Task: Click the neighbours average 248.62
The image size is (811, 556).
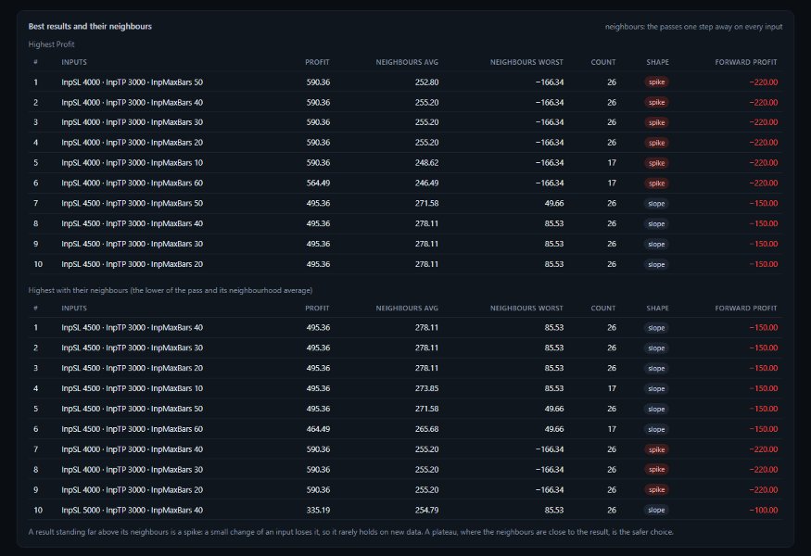Action: tap(426, 163)
